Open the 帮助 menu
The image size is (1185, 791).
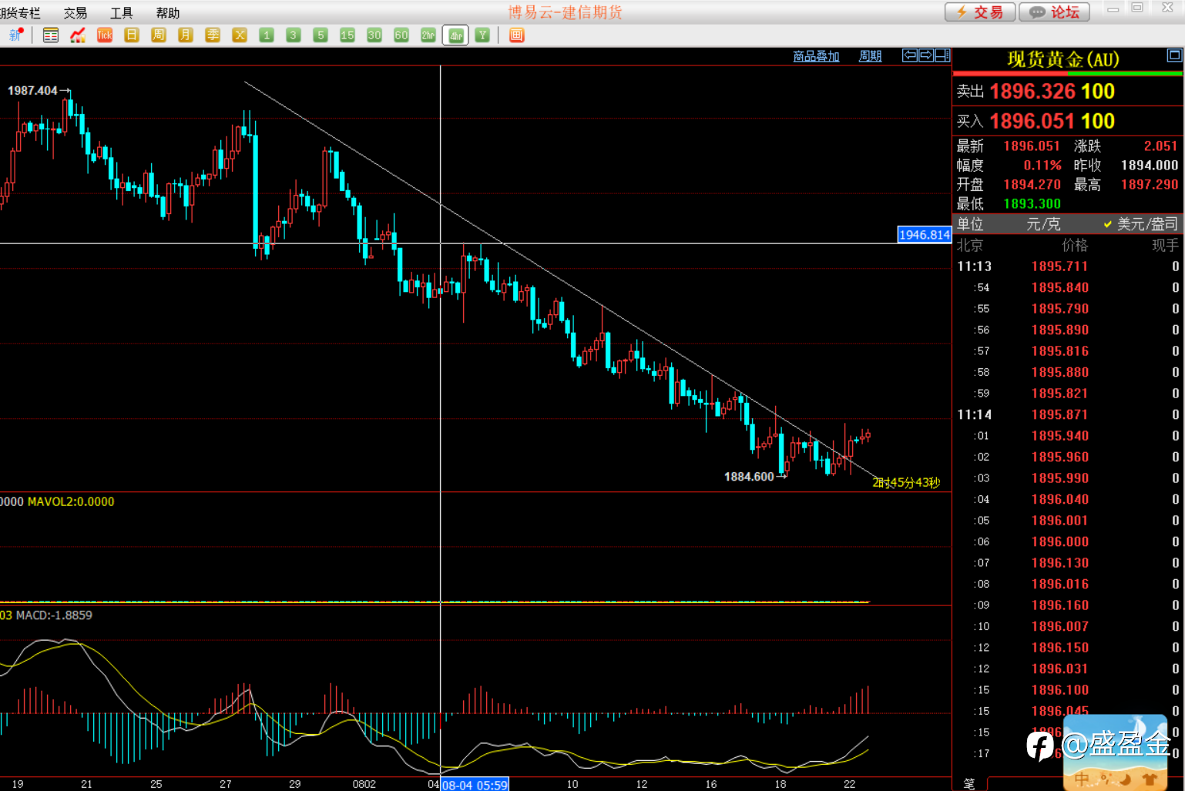(x=168, y=13)
